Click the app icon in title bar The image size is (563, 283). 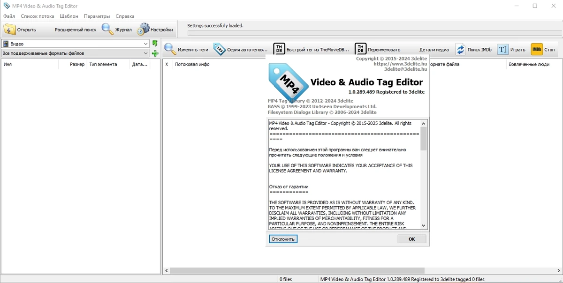[x=7, y=6]
